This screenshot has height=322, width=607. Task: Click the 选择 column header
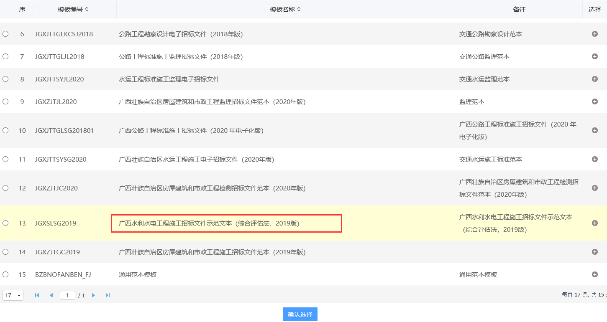[x=594, y=9]
